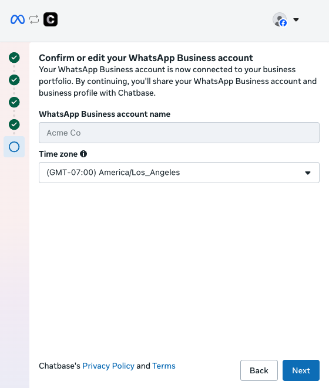Image resolution: width=329 pixels, height=388 pixels.
Task: Select the current step open circle indicator
Action: coord(14,147)
